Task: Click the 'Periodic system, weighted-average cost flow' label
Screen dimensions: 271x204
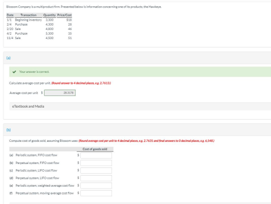Action: [x=45, y=186]
